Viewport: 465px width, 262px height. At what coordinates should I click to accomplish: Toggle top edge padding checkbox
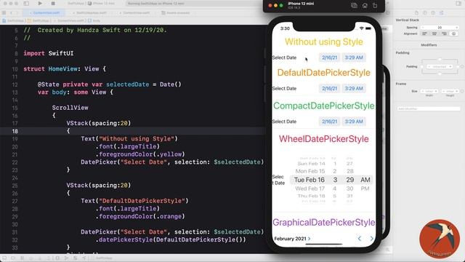tap(440, 60)
